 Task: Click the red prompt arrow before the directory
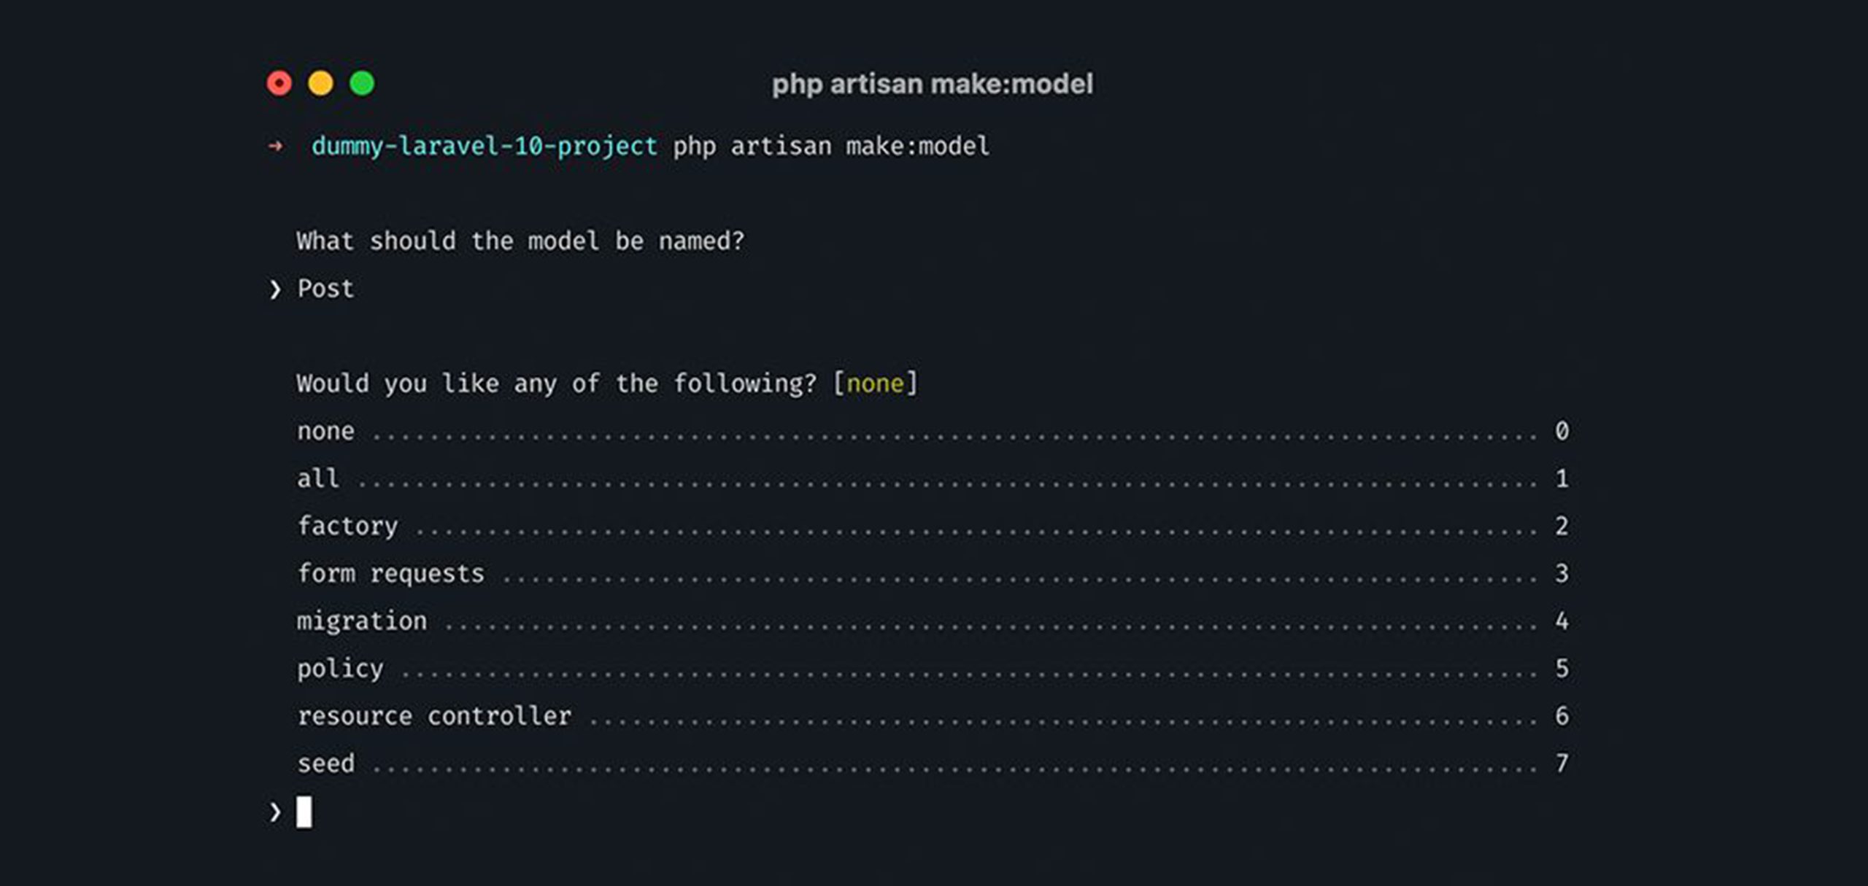[275, 147]
